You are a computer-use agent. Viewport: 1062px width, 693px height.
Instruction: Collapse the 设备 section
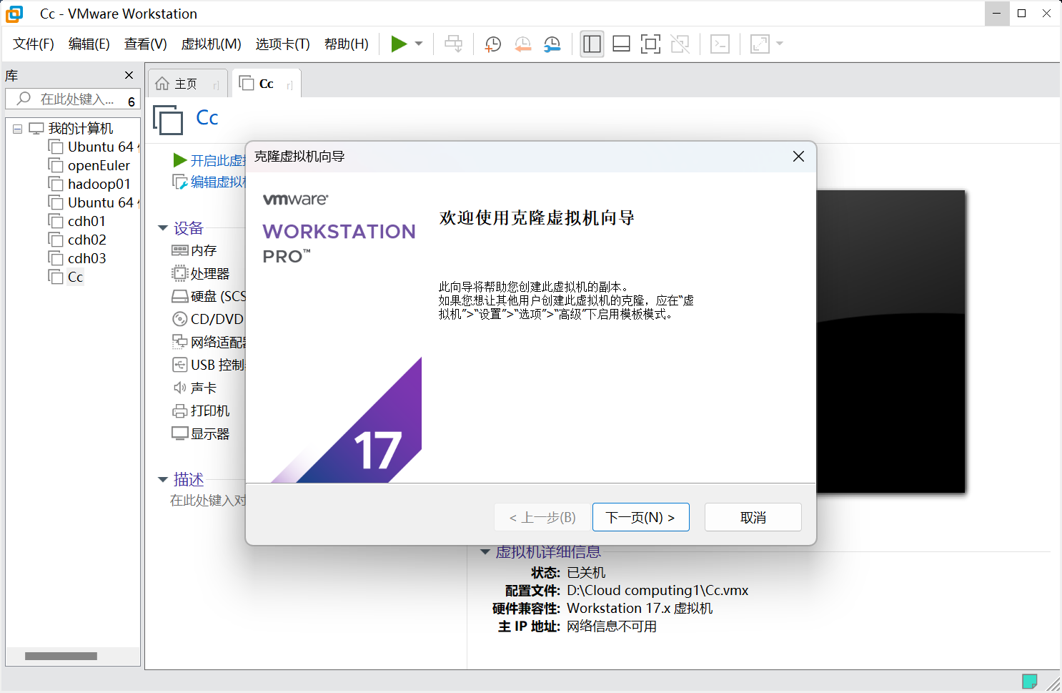(163, 228)
